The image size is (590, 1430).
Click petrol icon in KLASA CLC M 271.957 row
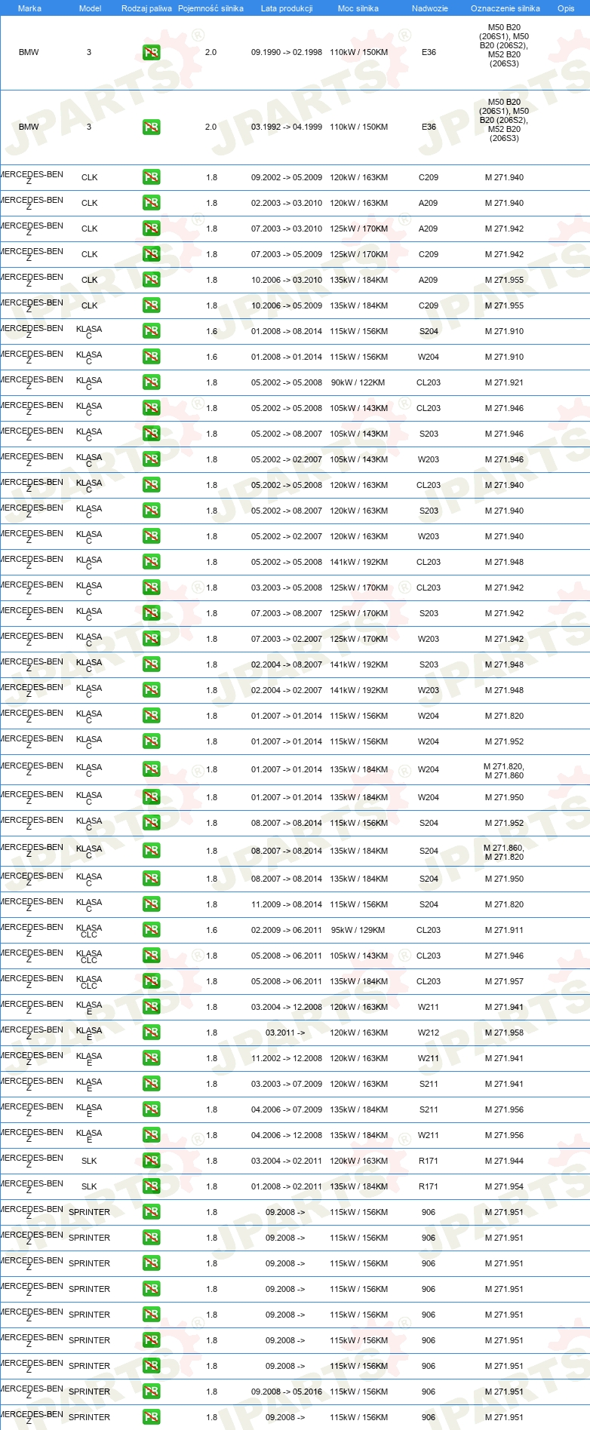click(151, 981)
